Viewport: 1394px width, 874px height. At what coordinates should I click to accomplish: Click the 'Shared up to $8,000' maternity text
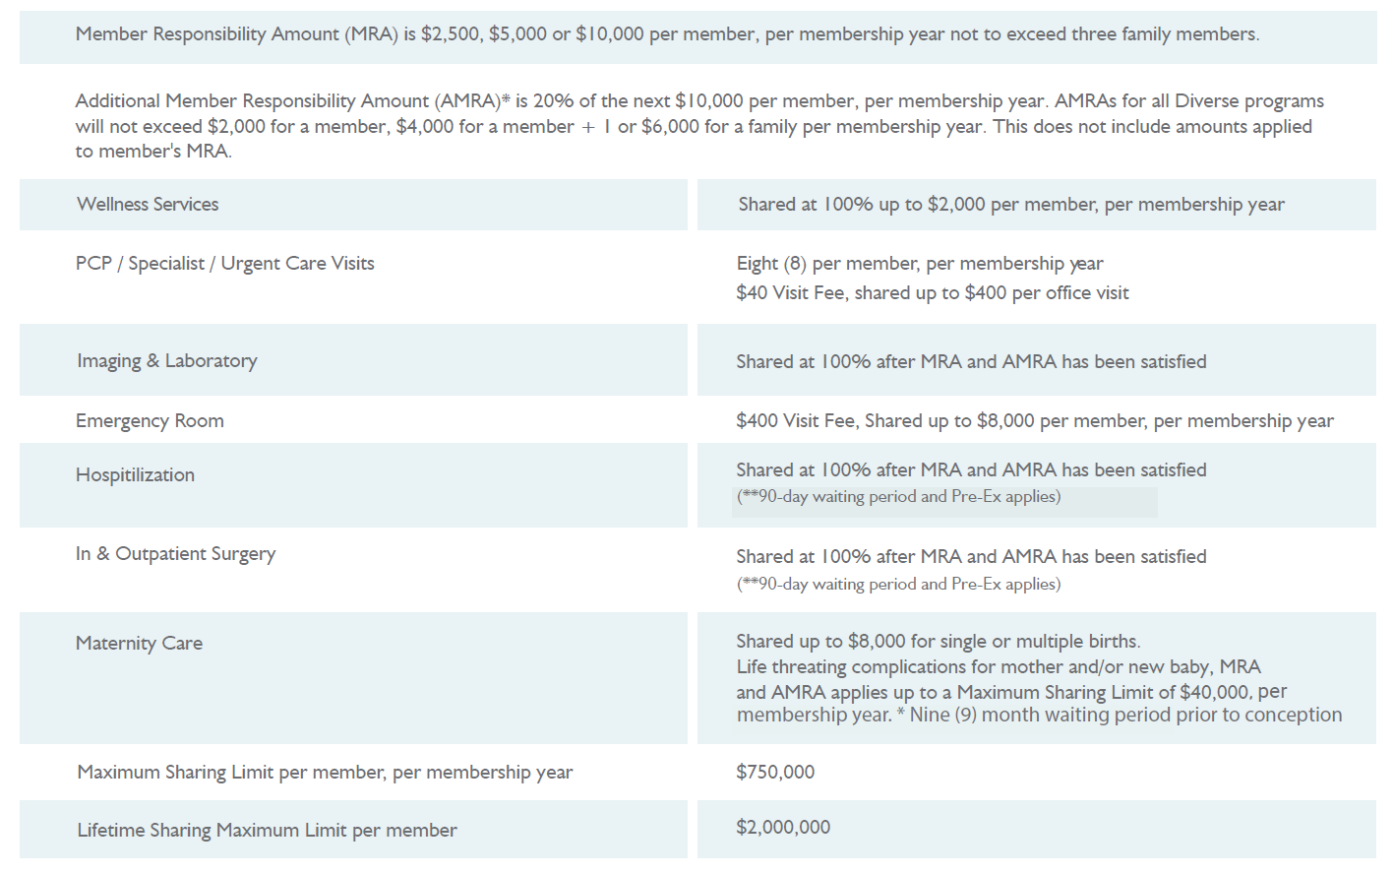tap(938, 642)
